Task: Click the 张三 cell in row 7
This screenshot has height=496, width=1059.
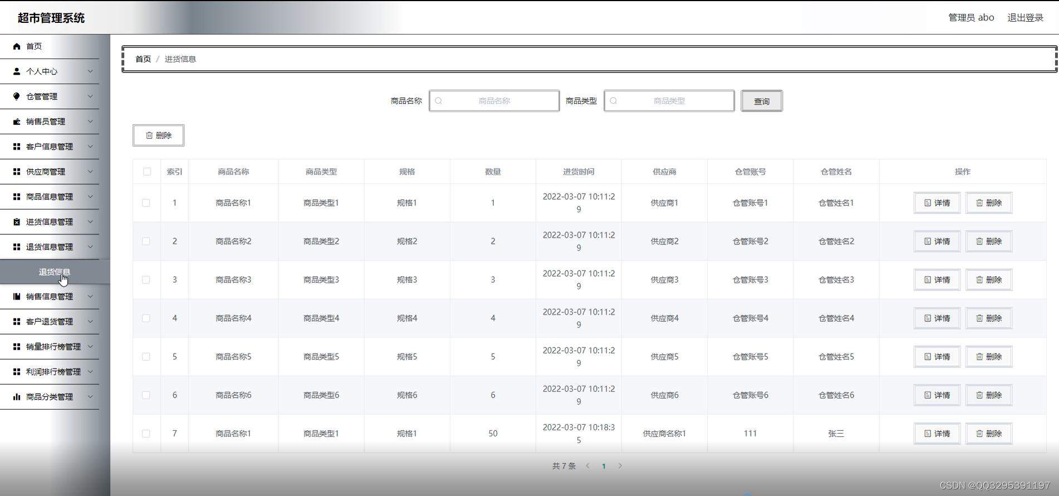Action: 836,433
